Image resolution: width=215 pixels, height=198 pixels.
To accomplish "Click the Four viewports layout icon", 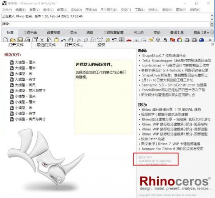I will [121, 40].
